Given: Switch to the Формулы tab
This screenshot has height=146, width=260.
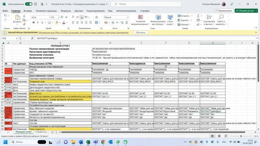Looking at the screenshot, I should [x=66, y=11].
